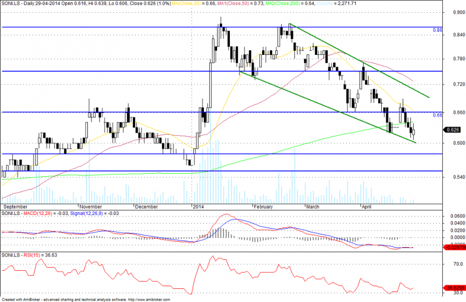Click the red RSI current value marker
This screenshot has width=466, height=302.
pos(454,288)
